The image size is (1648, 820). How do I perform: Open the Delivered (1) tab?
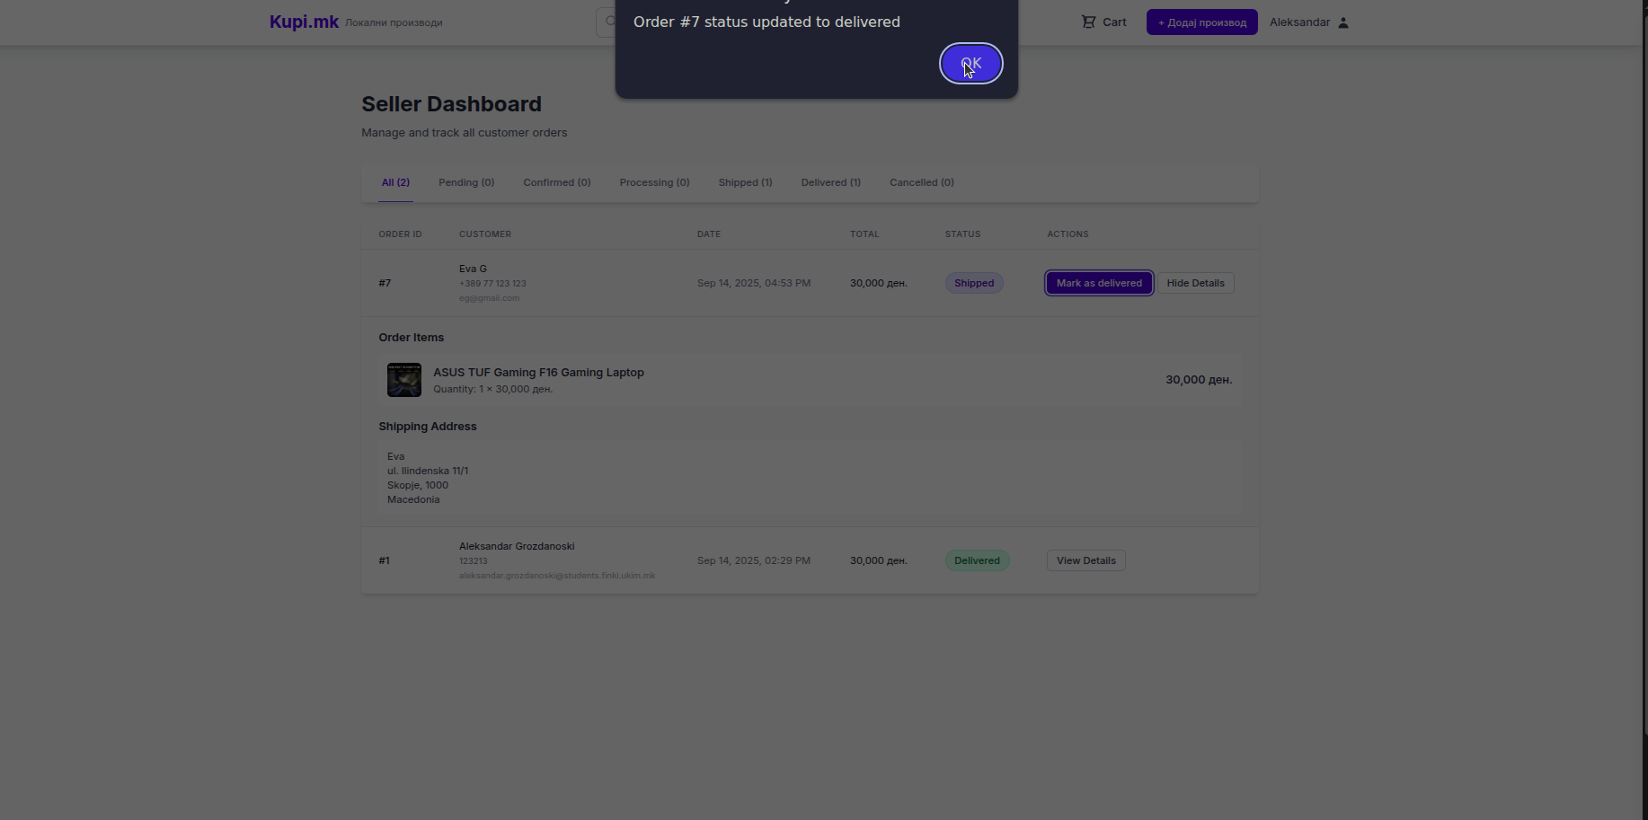[830, 182]
